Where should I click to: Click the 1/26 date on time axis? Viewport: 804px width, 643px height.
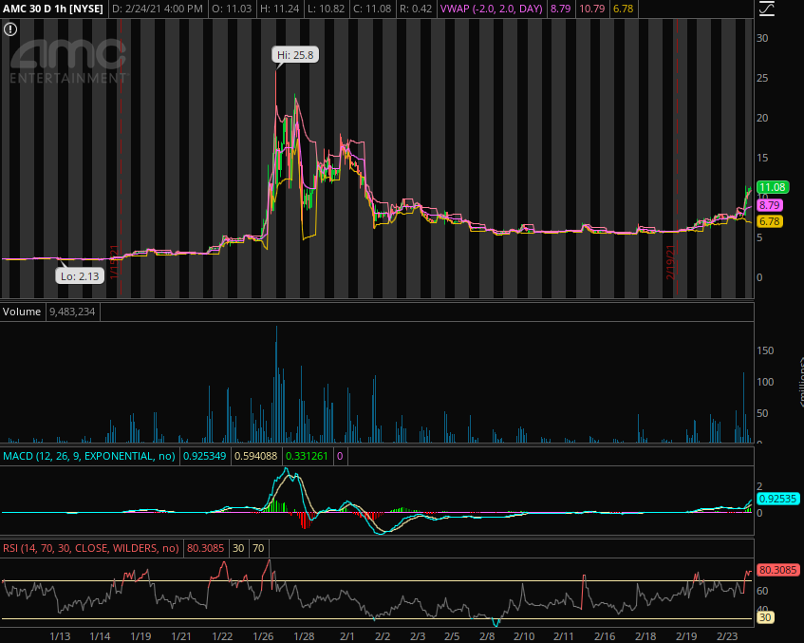(263, 636)
